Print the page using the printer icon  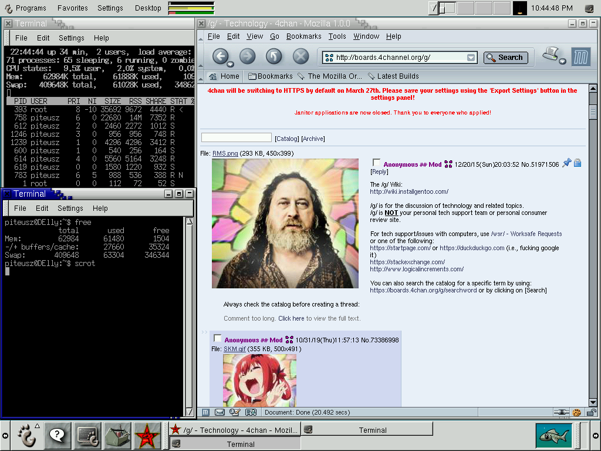point(551,53)
